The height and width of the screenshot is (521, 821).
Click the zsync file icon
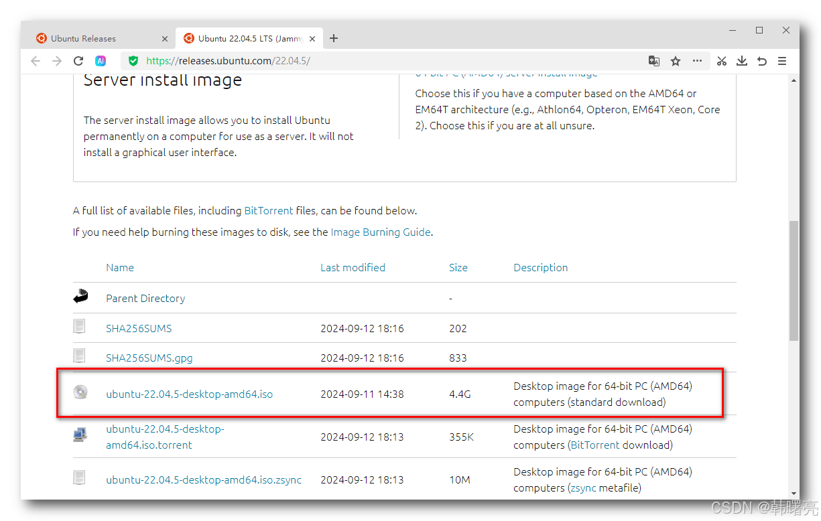tap(80, 477)
